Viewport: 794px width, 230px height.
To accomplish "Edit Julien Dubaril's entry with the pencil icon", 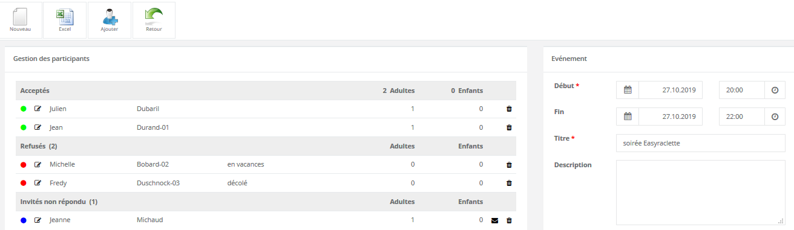I will coord(38,109).
